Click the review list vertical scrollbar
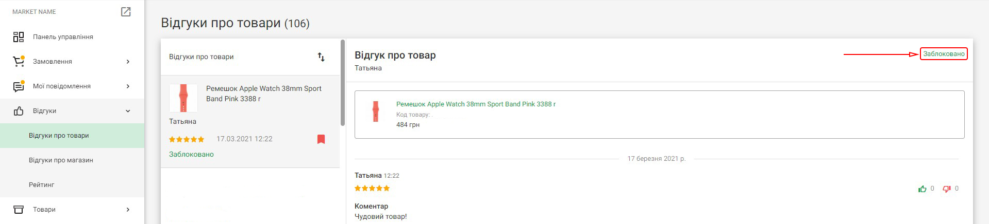Image resolution: width=989 pixels, height=224 pixels. click(343, 83)
